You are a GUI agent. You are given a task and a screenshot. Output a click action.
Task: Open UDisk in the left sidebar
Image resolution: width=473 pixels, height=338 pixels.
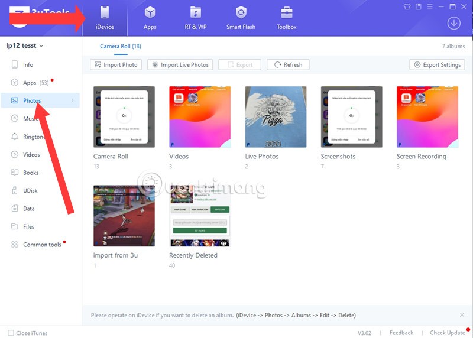coord(31,190)
